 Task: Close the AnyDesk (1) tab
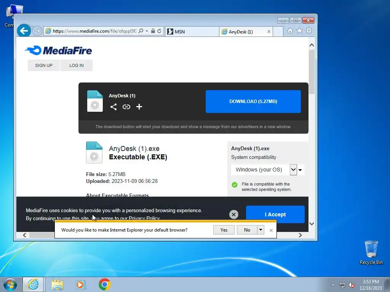tap(269, 32)
